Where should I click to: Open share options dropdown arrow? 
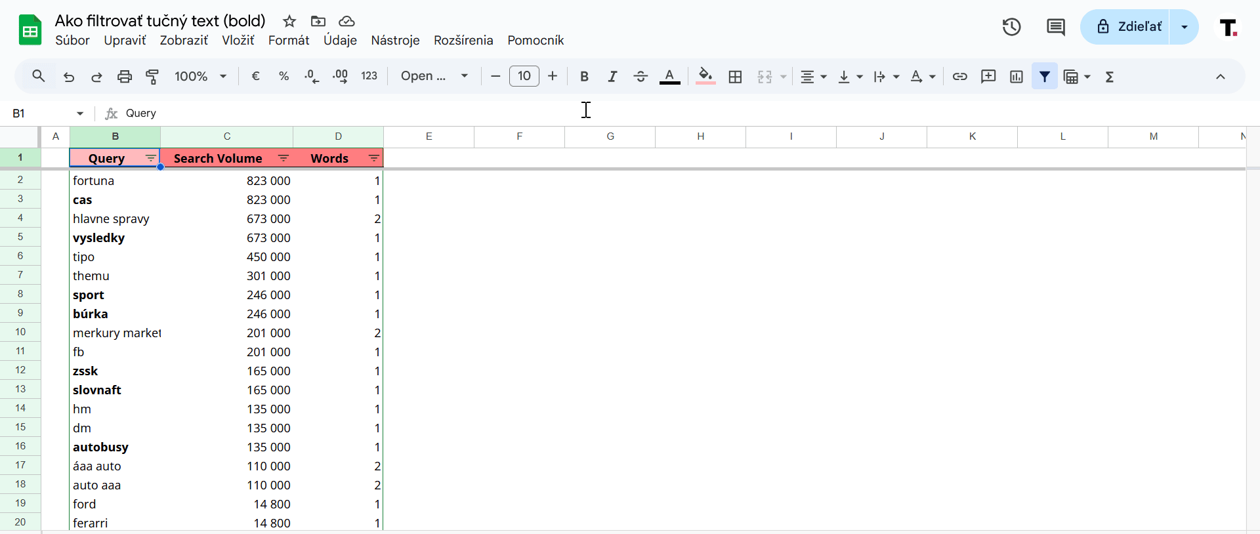click(1185, 27)
